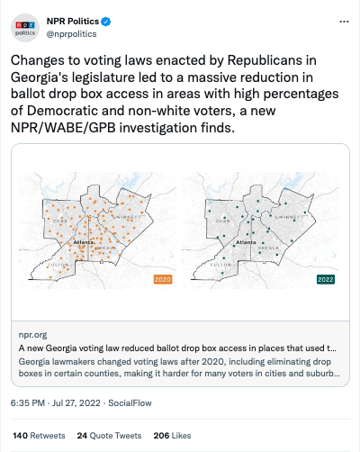View the 206 Likes list
Viewport: 360px width, 452px height.
pos(172,436)
